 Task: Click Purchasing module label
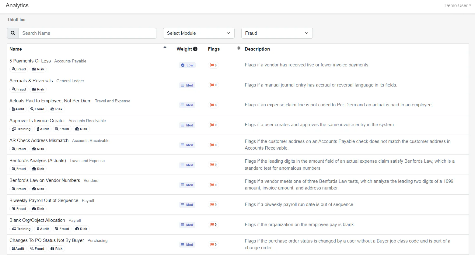(97, 240)
